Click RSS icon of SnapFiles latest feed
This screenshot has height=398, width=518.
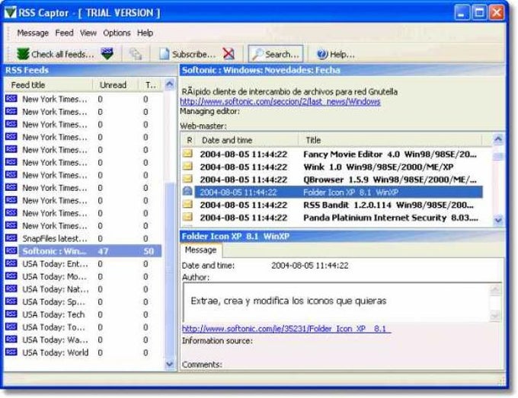[11, 238]
